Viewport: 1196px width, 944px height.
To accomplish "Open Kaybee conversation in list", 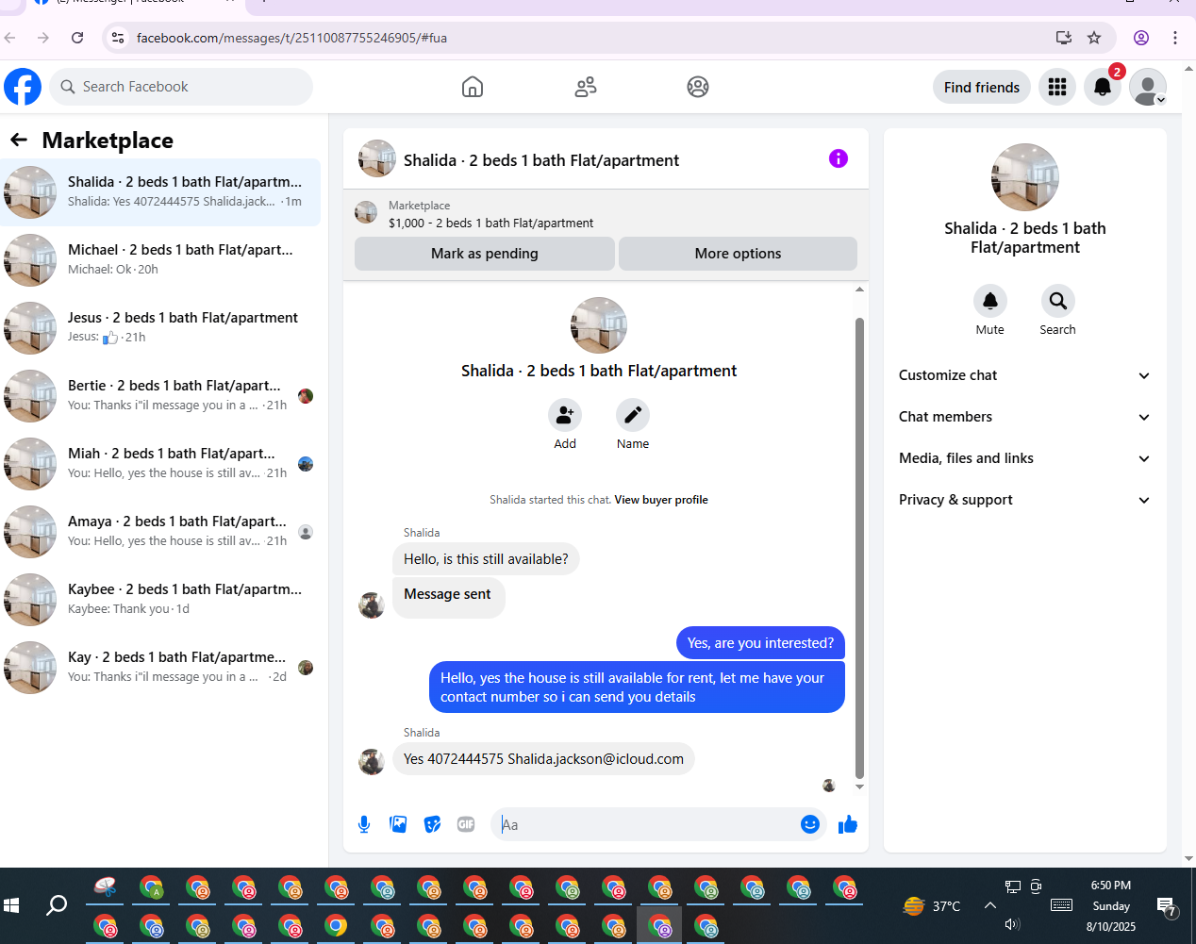I will [160, 600].
